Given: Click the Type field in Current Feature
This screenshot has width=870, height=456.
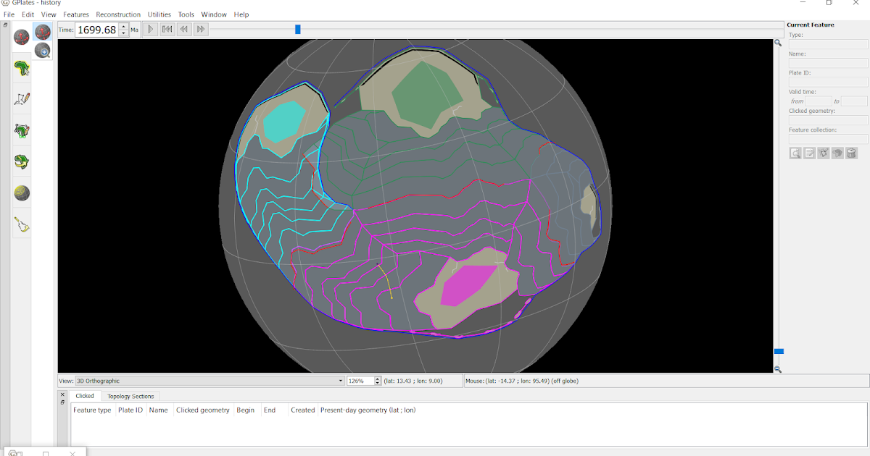Looking at the screenshot, I should pyautogui.click(x=828, y=44).
